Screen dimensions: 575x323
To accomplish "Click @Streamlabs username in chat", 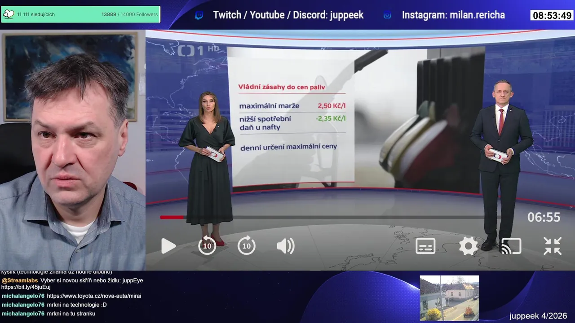I will [x=20, y=280].
